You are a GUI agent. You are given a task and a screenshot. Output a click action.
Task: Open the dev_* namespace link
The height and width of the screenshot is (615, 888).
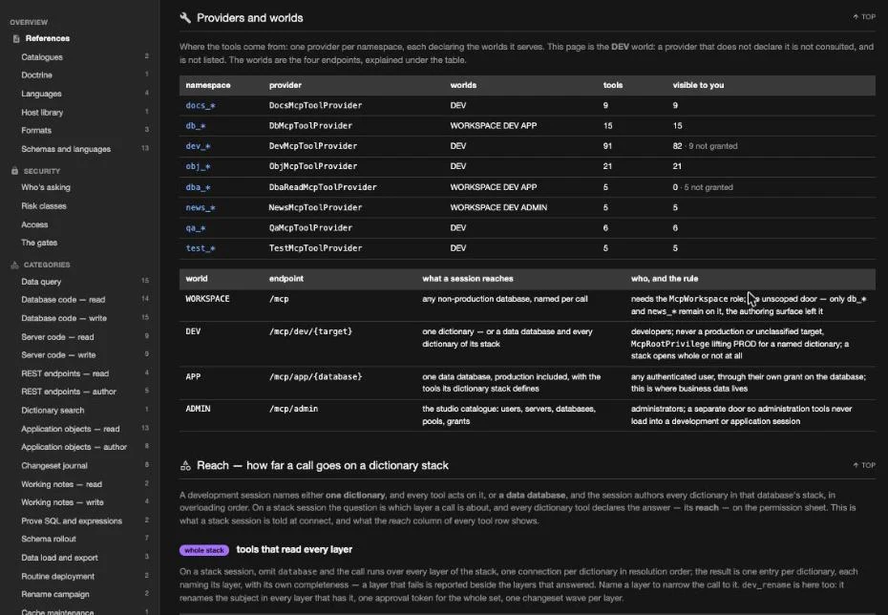coord(199,146)
